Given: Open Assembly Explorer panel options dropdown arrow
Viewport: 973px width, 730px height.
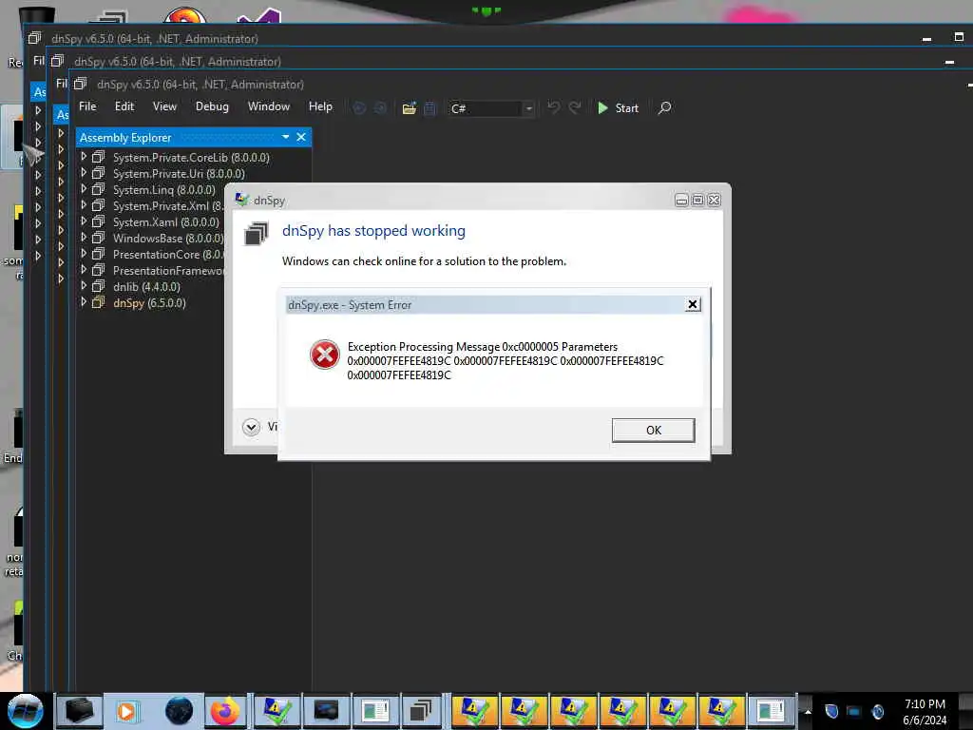Looking at the screenshot, I should pos(285,137).
